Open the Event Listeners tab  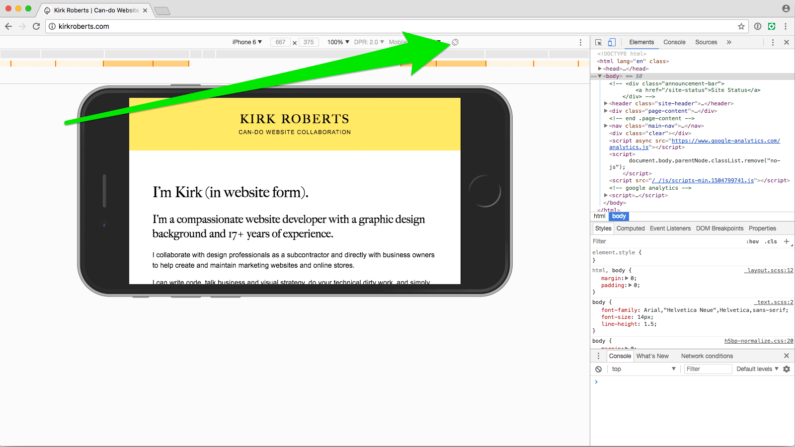[670, 228]
